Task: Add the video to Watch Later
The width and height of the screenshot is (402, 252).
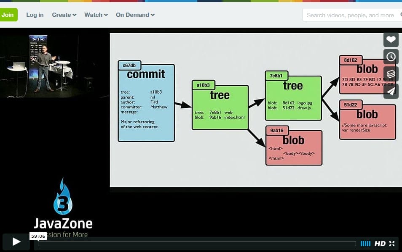Action: coord(391,57)
